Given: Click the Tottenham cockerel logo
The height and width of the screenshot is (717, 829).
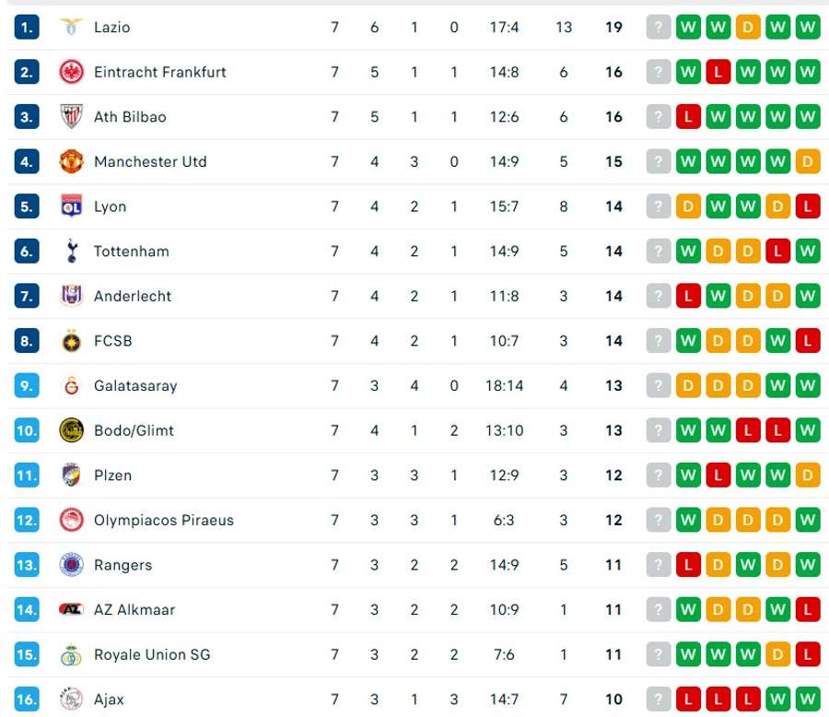Looking at the screenshot, I should [x=72, y=252].
